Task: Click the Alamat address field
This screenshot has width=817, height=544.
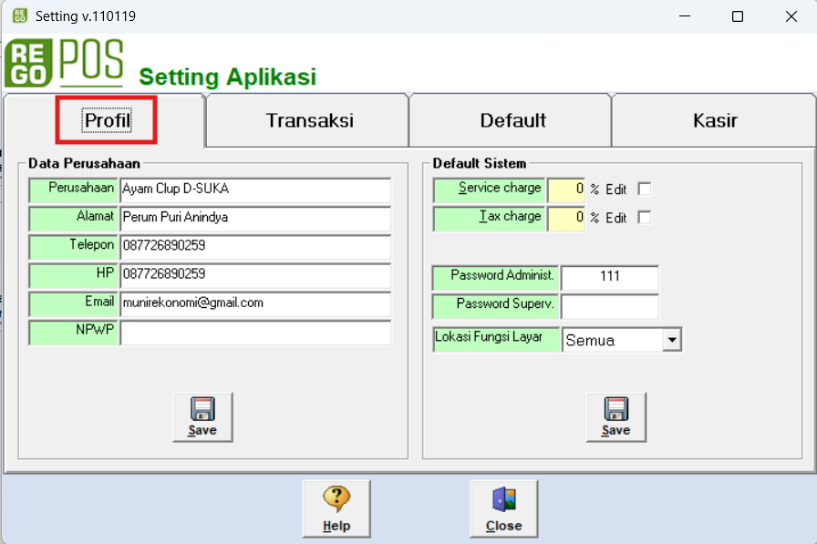Action: tap(254, 219)
